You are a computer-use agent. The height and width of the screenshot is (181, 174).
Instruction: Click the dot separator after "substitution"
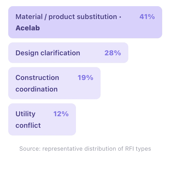point(120,17)
